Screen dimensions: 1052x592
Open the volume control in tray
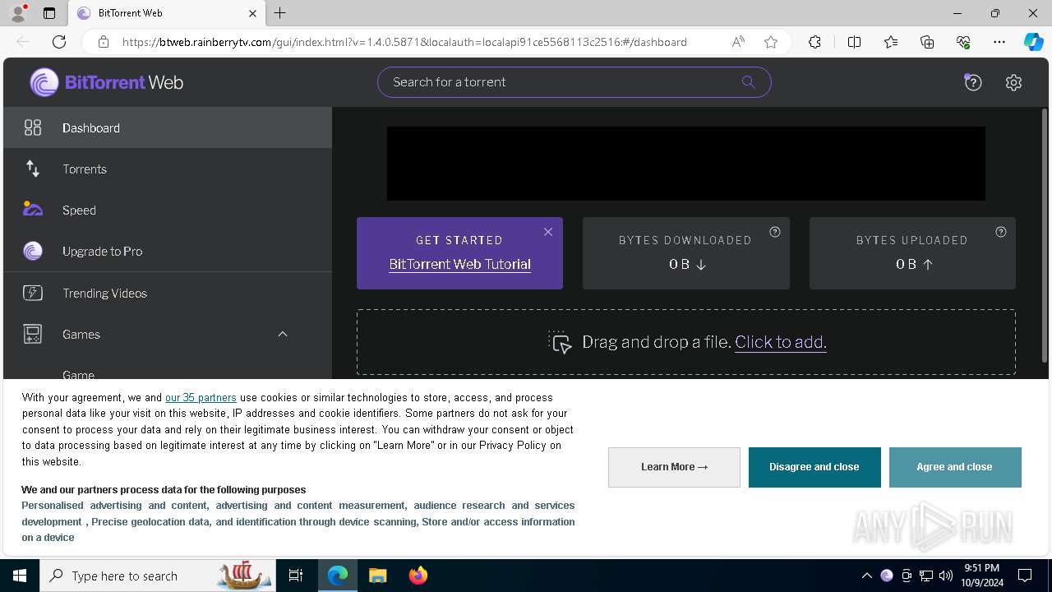coord(946,576)
